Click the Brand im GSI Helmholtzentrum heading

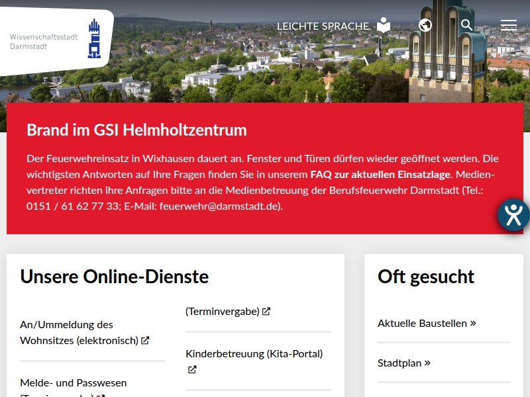click(x=136, y=130)
